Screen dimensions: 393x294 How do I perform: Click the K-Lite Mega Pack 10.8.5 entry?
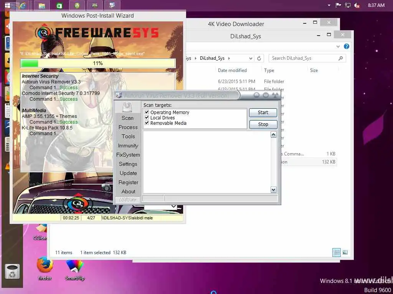click(x=47, y=128)
